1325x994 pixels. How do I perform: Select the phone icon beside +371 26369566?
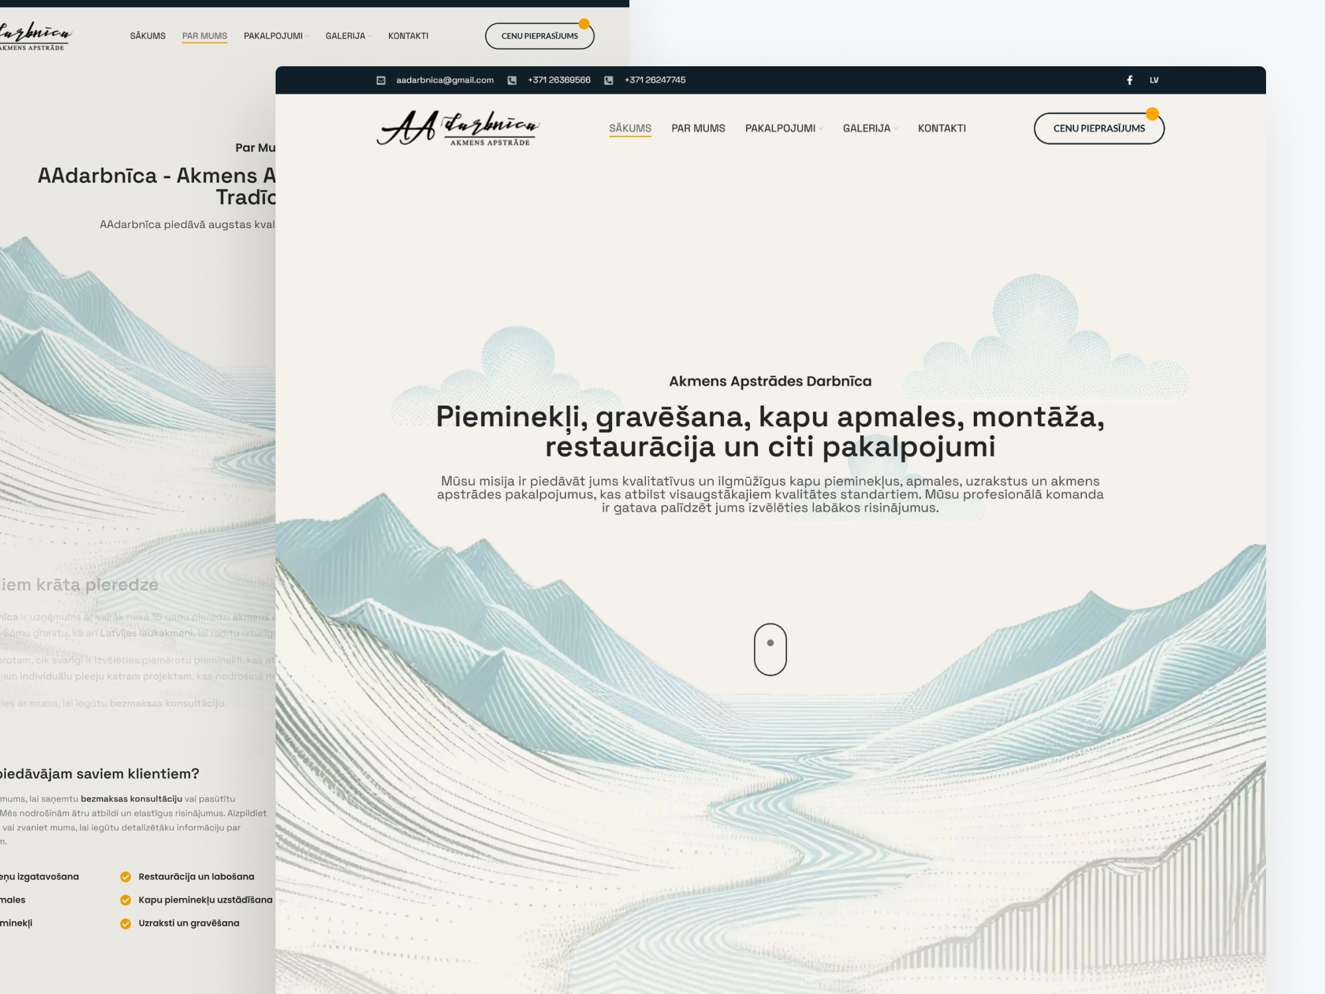click(511, 80)
